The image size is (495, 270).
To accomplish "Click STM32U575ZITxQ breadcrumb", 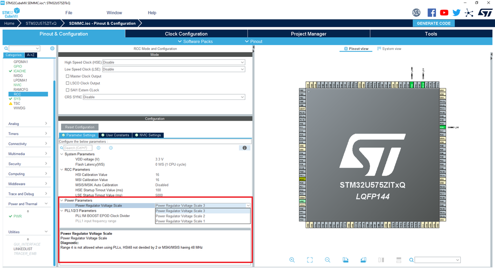I will pos(41,23).
